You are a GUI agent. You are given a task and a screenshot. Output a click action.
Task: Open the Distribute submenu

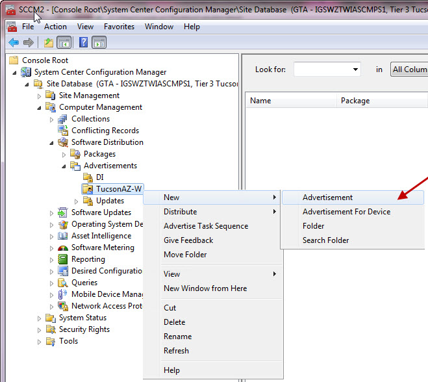[x=212, y=212]
